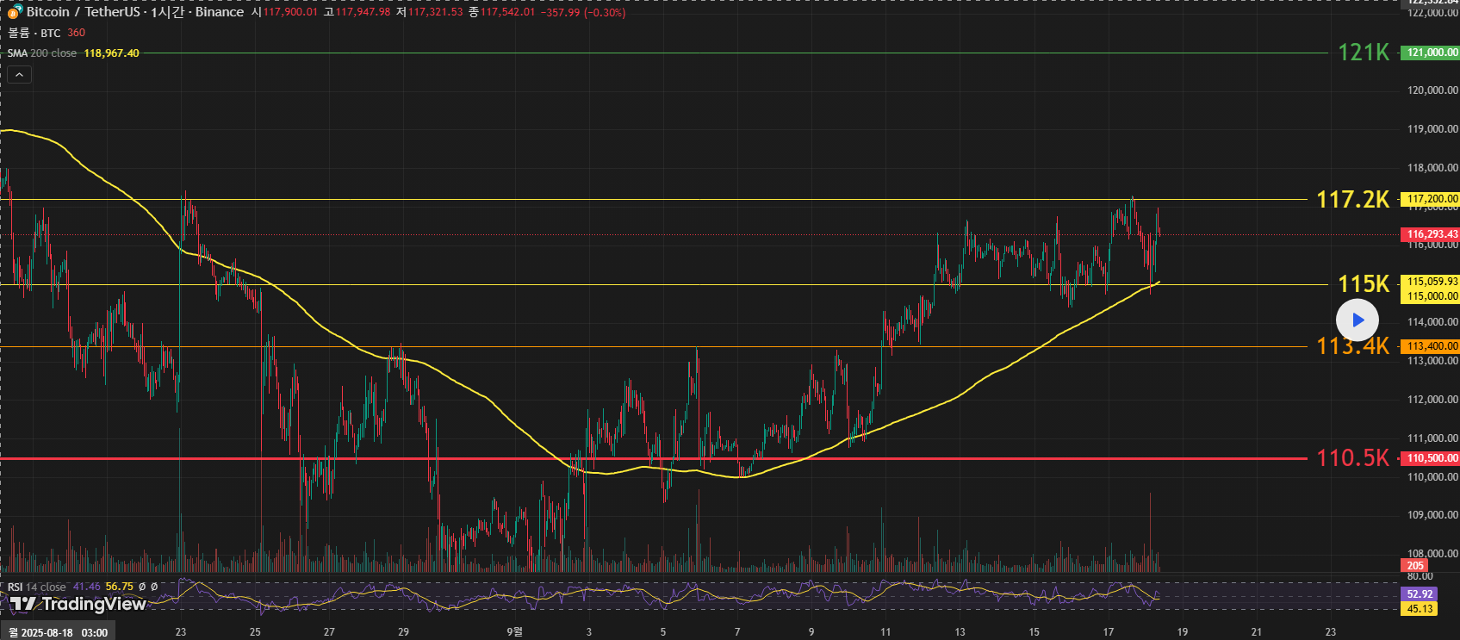
Task: Click the red 110,500.00 price axis label
Action: (1430, 458)
